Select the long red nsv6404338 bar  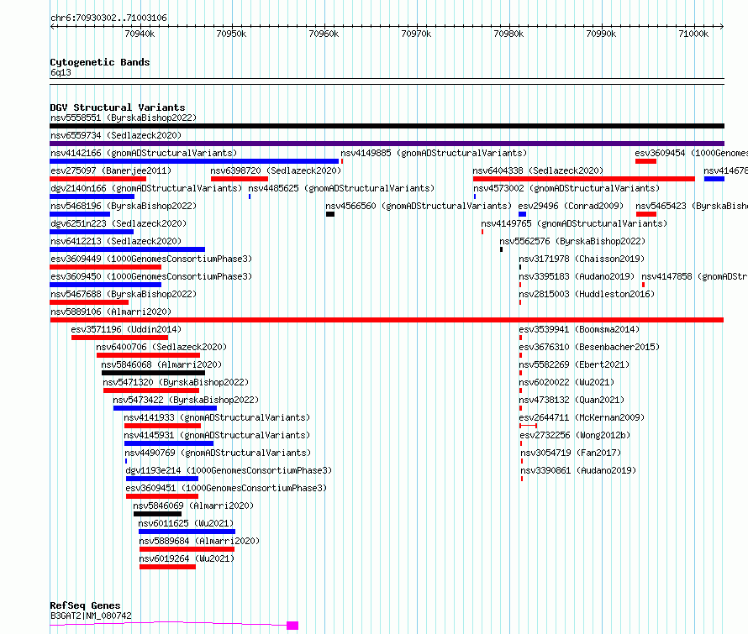click(x=584, y=179)
